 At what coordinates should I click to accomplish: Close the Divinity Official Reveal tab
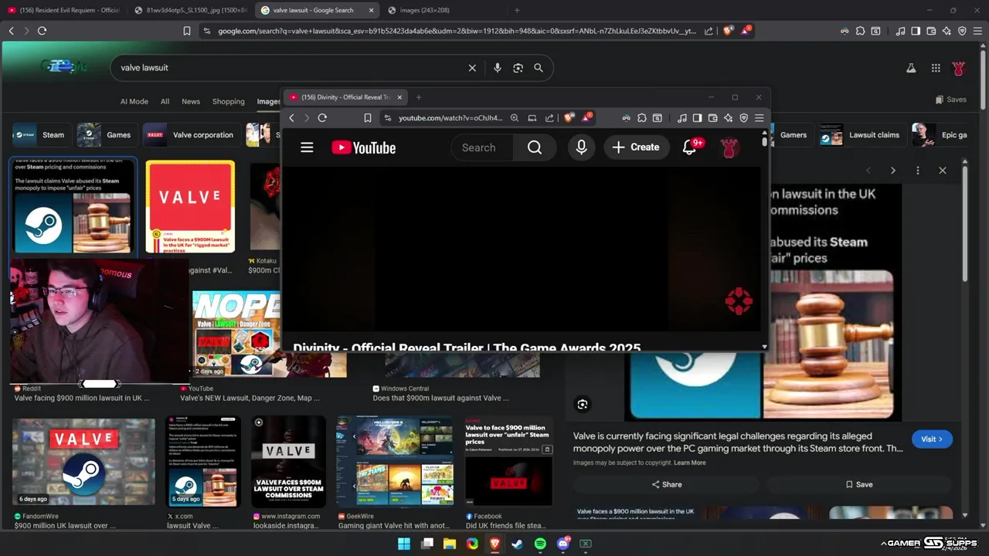click(399, 97)
